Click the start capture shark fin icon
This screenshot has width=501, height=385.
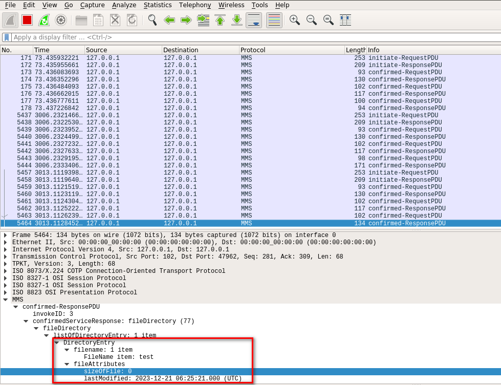coord(10,20)
